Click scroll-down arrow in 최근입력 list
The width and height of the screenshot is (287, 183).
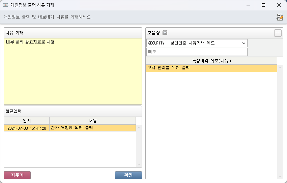pyautogui.click(x=139, y=164)
